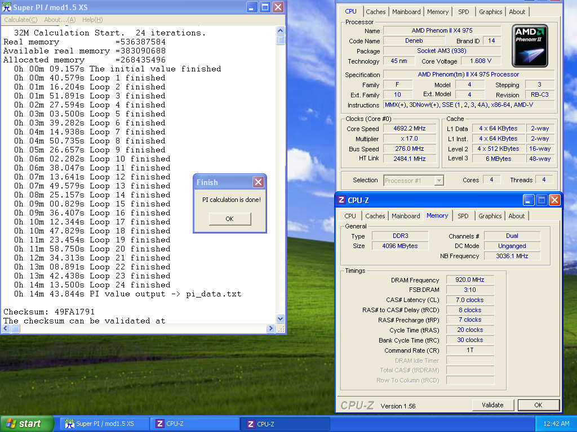Click OK in the Finish dialog

(x=230, y=219)
